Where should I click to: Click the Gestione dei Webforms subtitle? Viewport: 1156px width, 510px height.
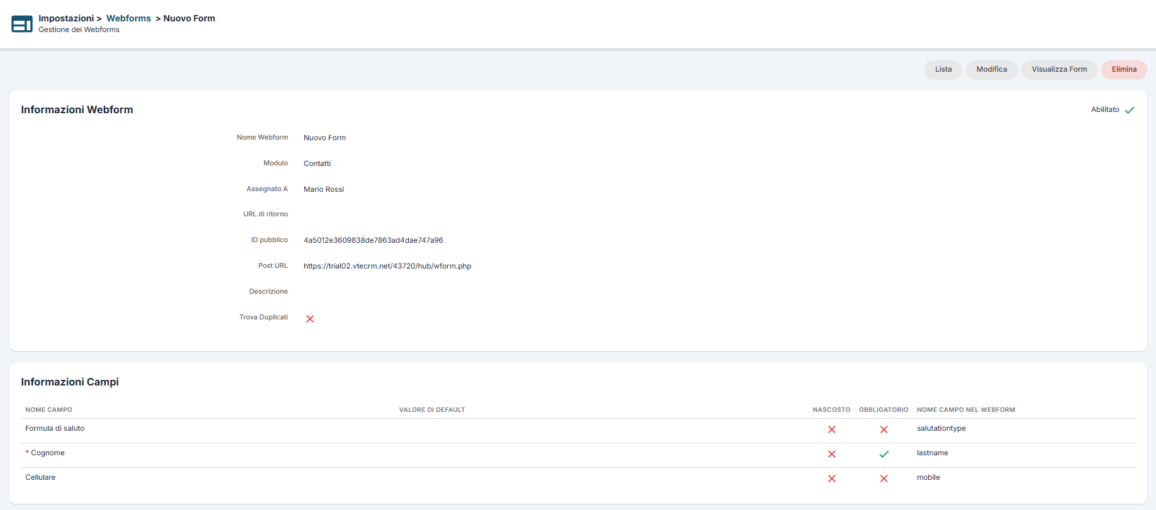[x=79, y=30]
